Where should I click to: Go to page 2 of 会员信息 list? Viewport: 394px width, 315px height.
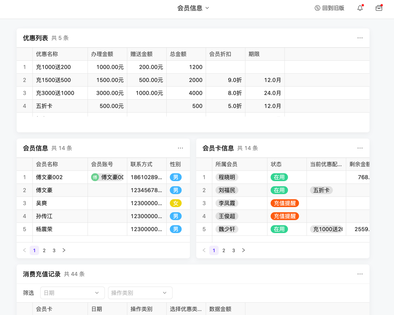coord(44,250)
